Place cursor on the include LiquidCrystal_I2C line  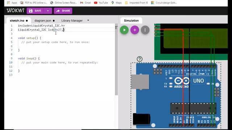pyautogui.click(x=41, y=26)
